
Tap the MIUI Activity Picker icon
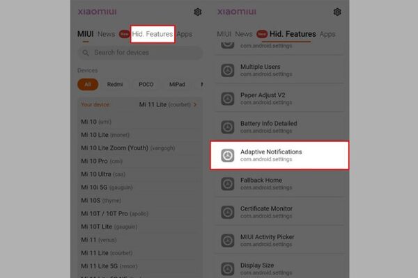[x=228, y=240]
